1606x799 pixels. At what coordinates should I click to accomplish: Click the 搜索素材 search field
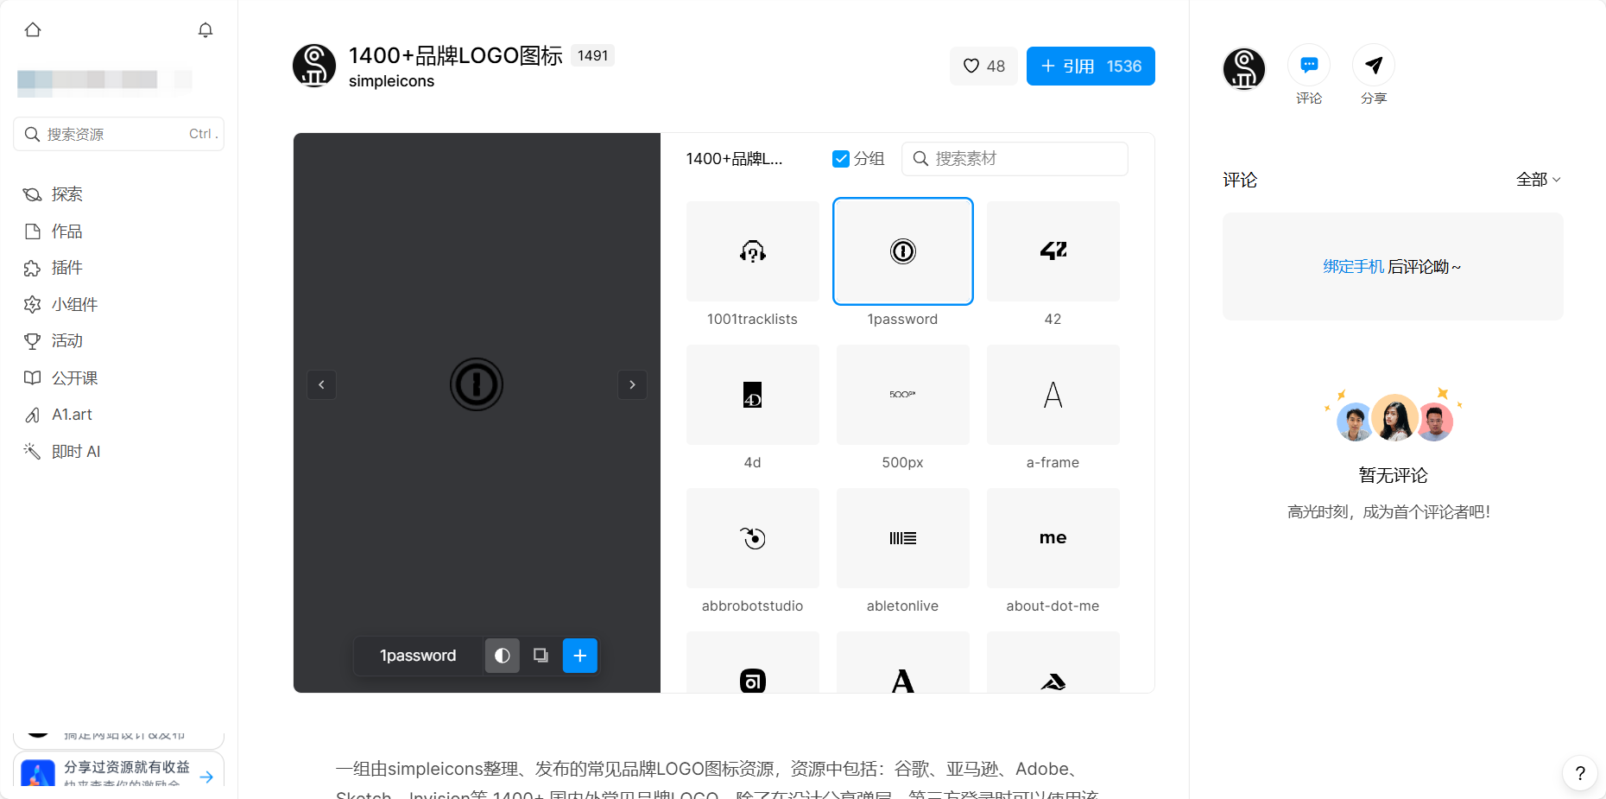point(1015,159)
